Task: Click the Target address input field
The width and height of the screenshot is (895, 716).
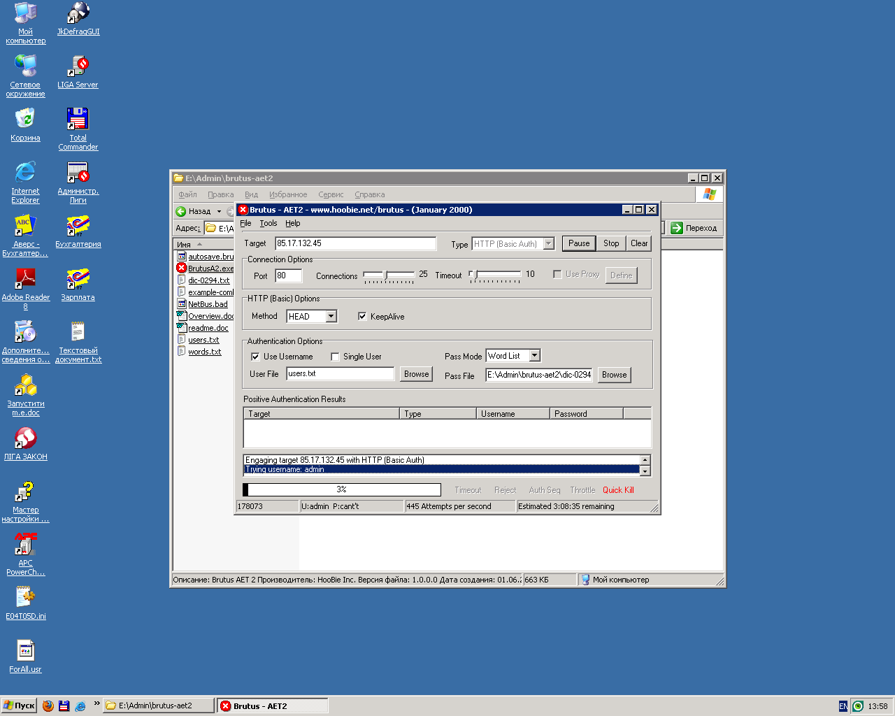Action: (355, 243)
